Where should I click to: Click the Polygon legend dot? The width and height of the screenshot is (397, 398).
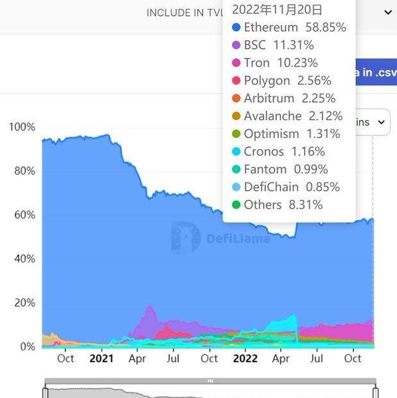click(236, 81)
